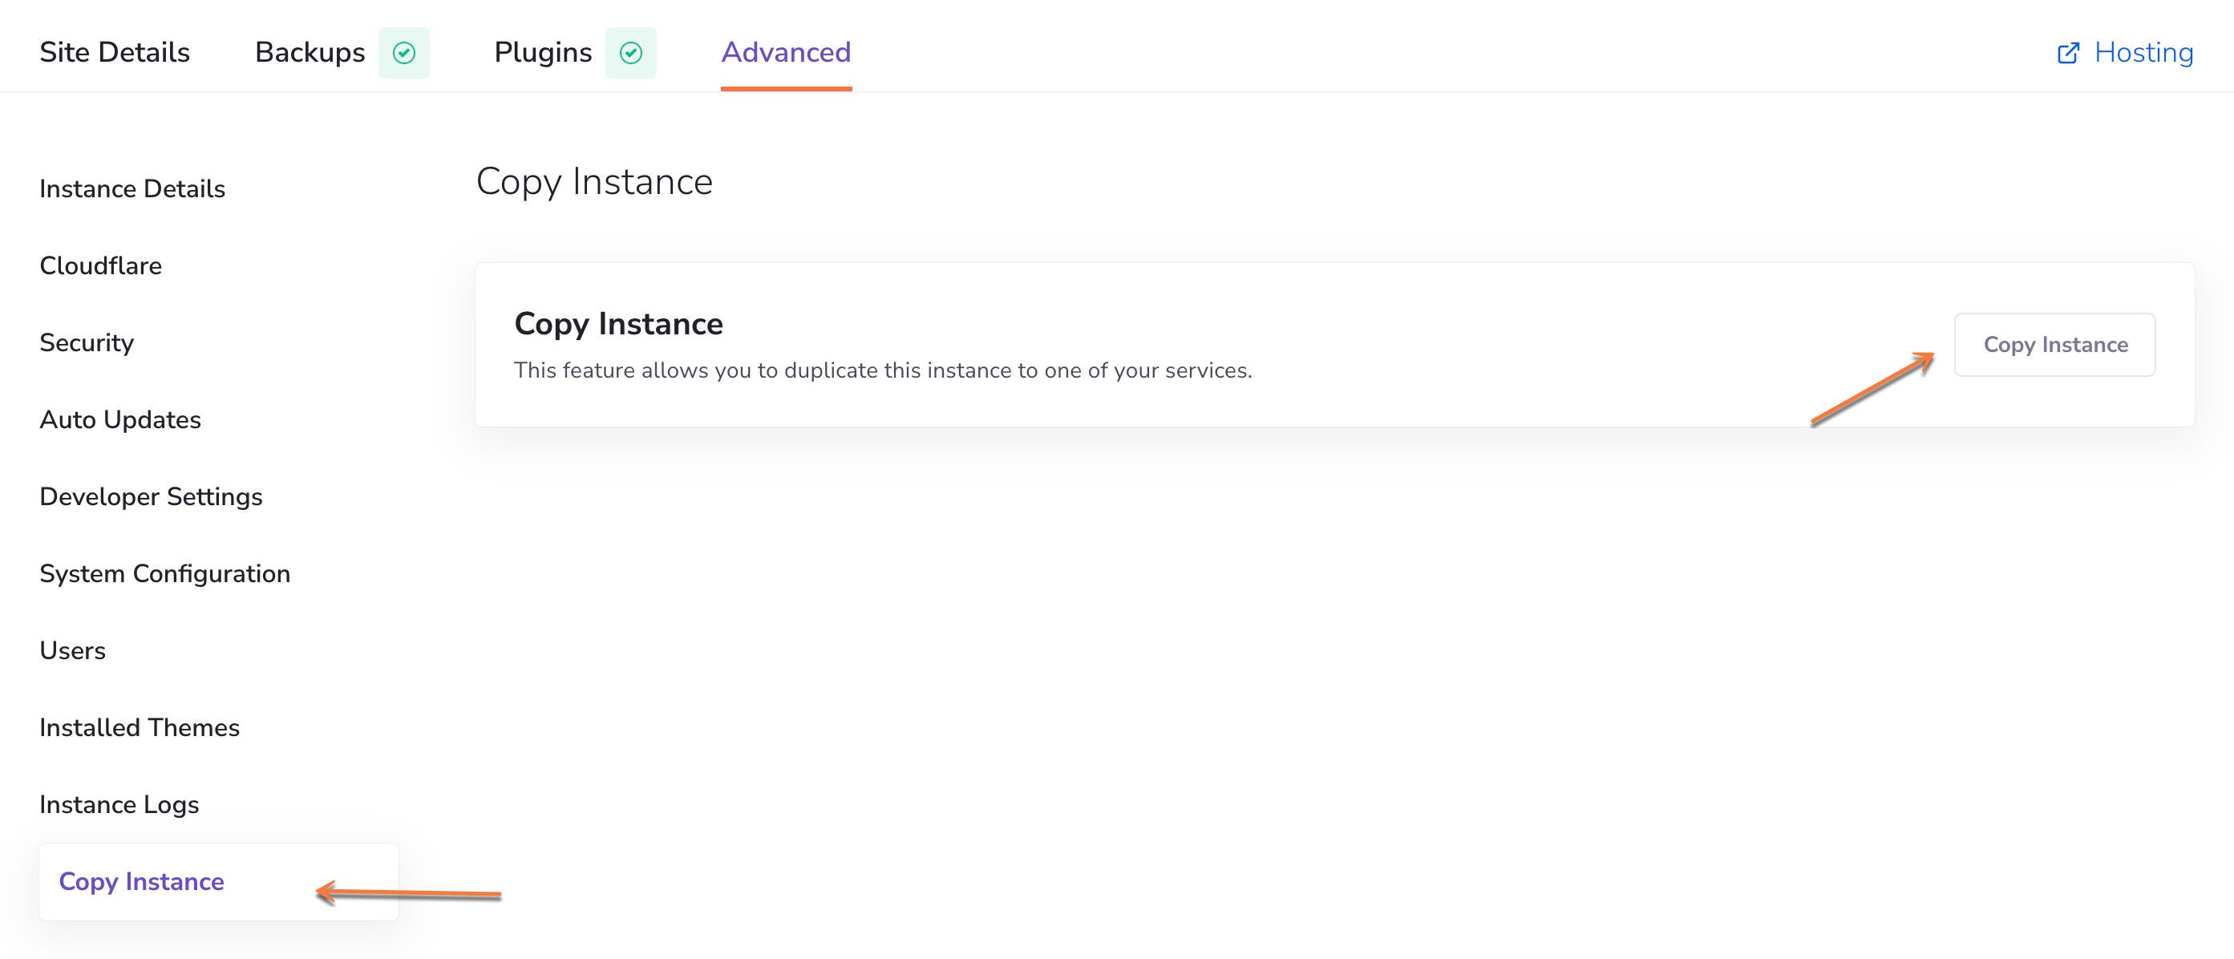Open Instance Details in sidebar

(132, 189)
